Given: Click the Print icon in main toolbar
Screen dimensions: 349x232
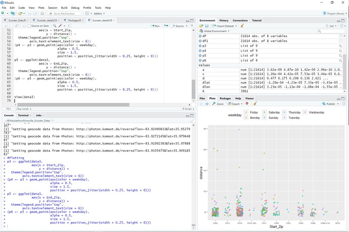Looking at the screenshot, I should pos(42,13).
